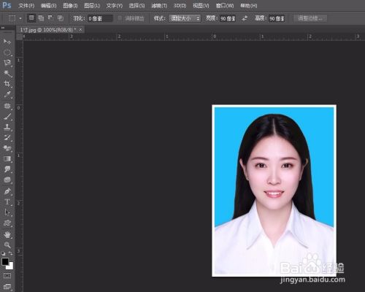Screen dimensions: 365x292
Task: Select the Polygonal Lasso tool
Action: point(7,63)
